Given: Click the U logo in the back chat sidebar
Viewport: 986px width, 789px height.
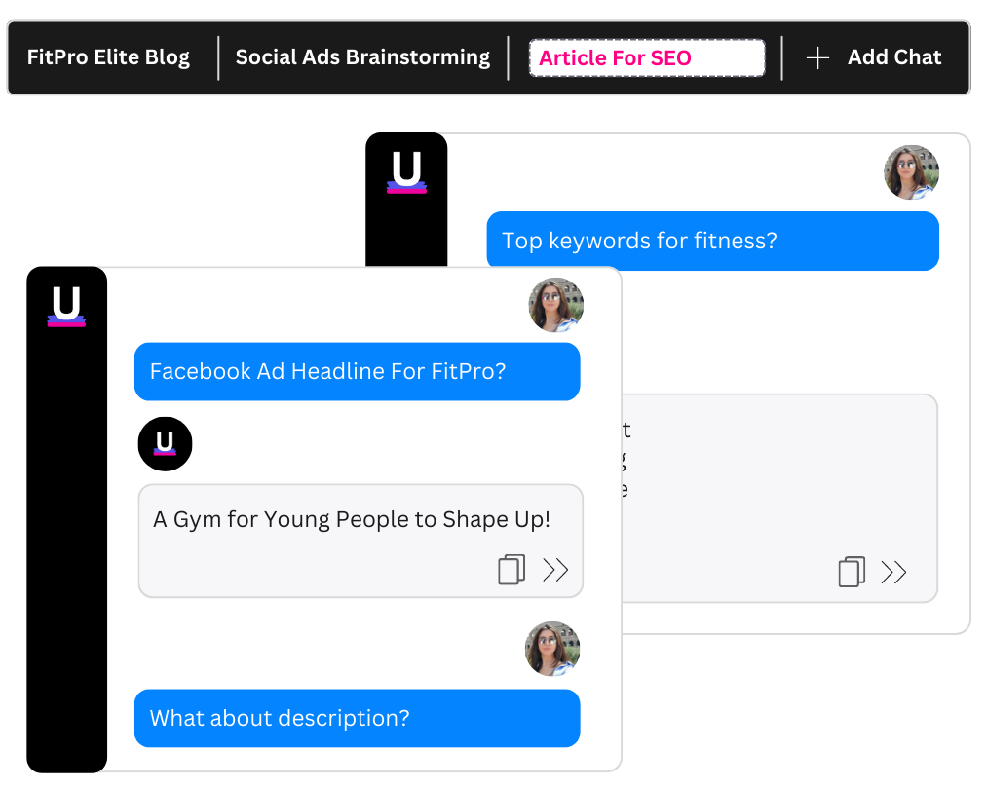Looking at the screenshot, I should [x=406, y=173].
